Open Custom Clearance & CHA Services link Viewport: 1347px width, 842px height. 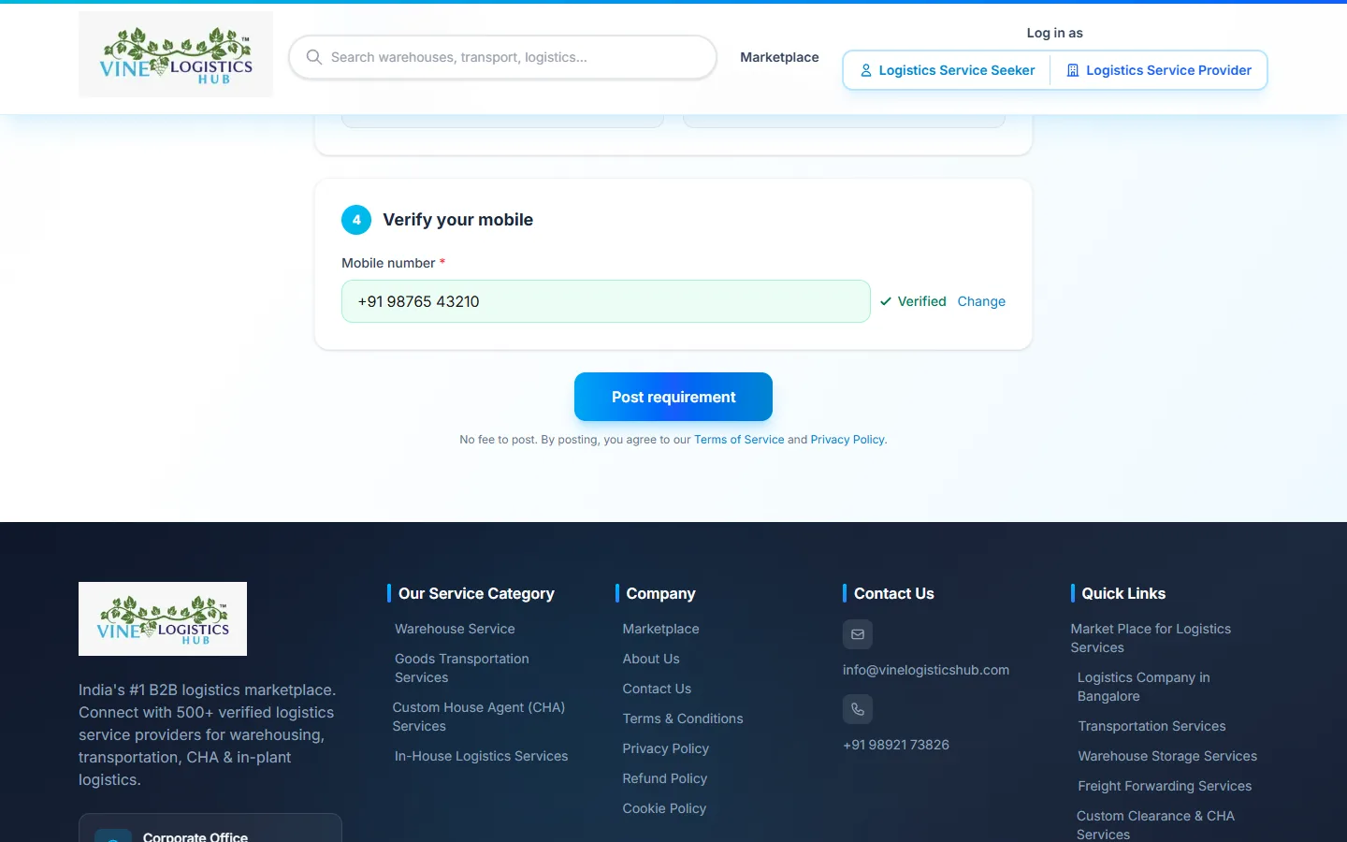[1155, 825]
